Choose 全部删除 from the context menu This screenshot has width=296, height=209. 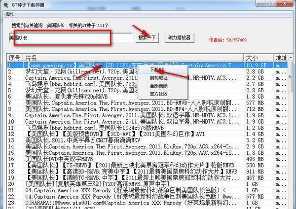158,86
